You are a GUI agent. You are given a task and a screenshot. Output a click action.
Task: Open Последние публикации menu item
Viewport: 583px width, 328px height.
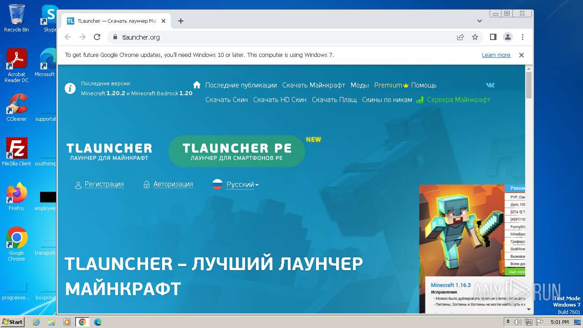click(x=241, y=85)
